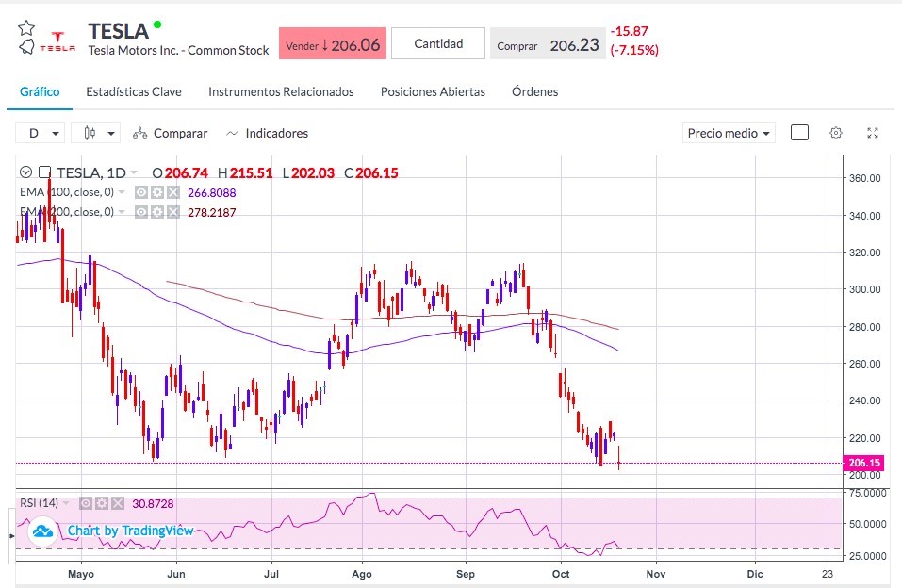The width and height of the screenshot is (902, 588).
Task: Open EMA 200 settings gear icon
Action: 157,212
